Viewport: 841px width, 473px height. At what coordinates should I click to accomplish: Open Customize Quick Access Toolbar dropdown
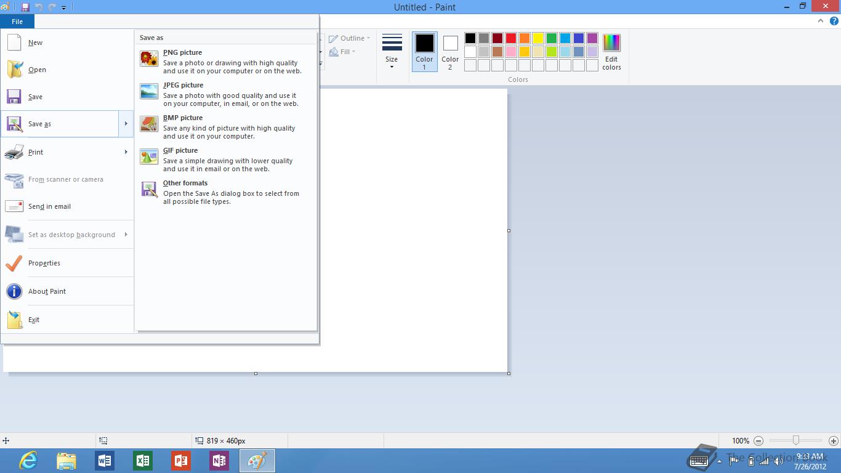point(63,8)
